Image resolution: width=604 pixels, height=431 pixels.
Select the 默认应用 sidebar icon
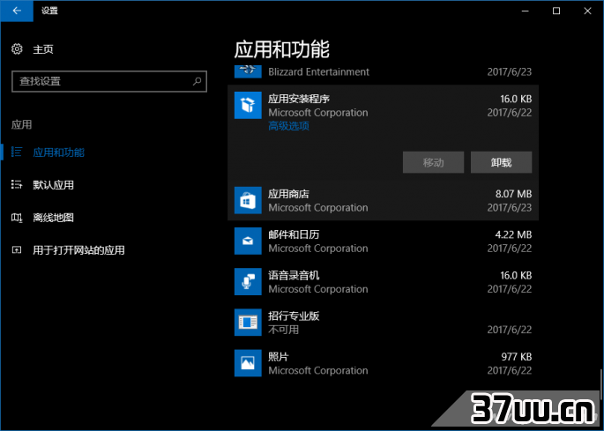(17, 185)
